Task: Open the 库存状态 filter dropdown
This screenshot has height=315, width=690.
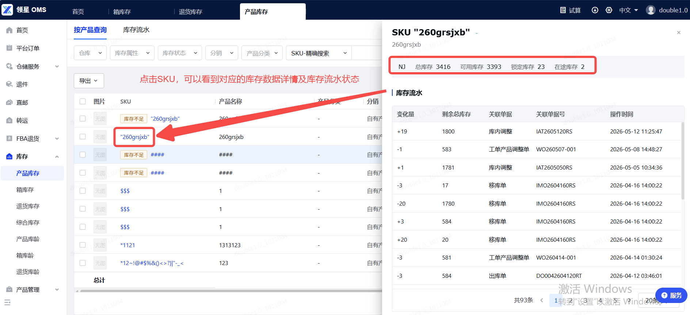Action: tap(180, 53)
